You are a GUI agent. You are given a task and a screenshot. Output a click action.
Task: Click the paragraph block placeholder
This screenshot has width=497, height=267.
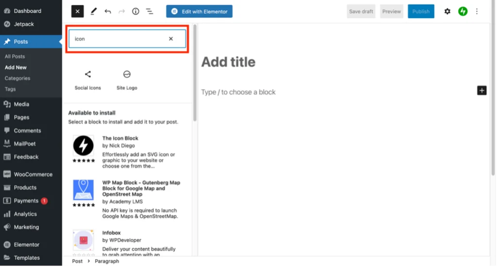(x=238, y=92)
